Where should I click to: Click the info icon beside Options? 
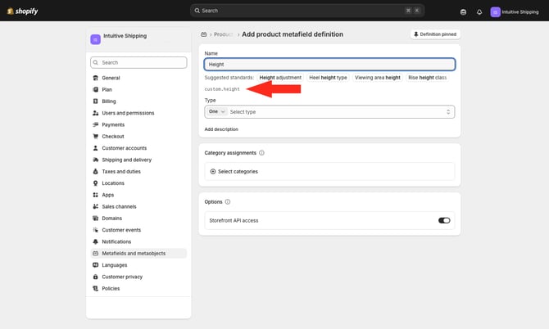(228, 201)
